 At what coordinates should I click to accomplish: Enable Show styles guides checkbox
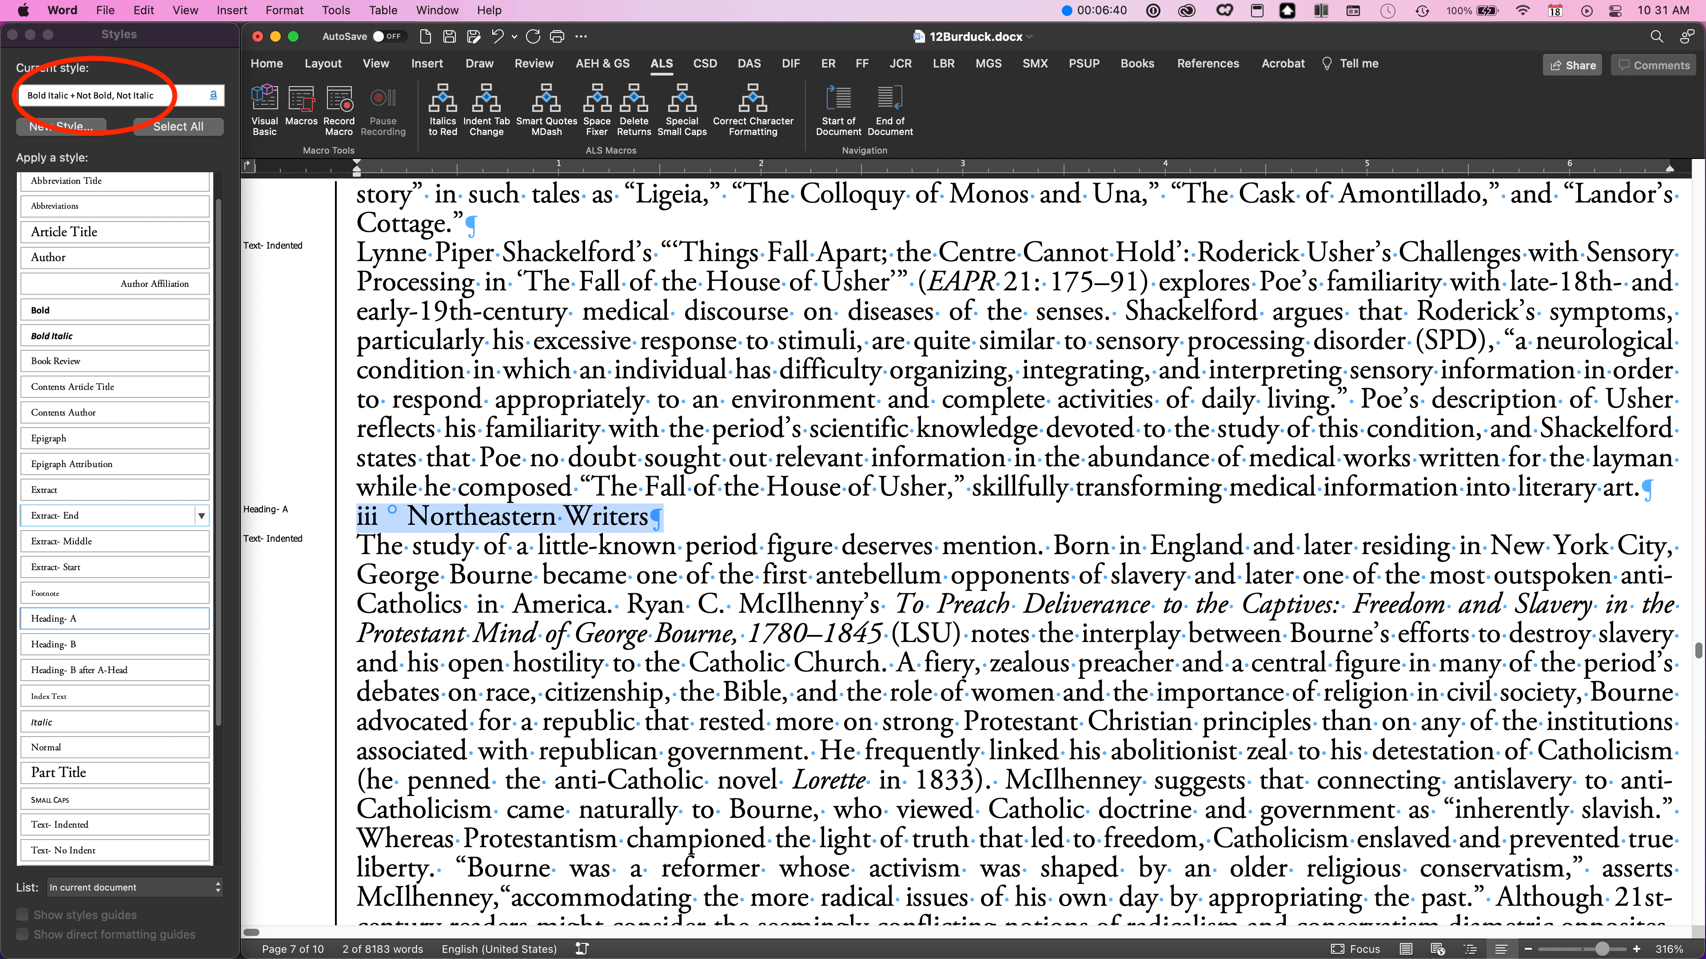click(23, 915)
